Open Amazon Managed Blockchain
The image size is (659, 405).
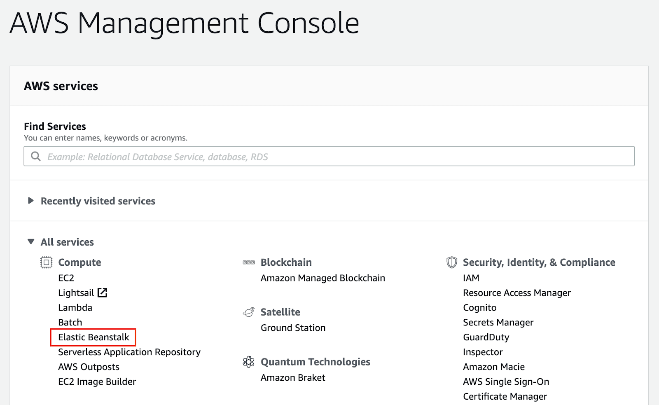pyautogui.click(x=323, y=278)
